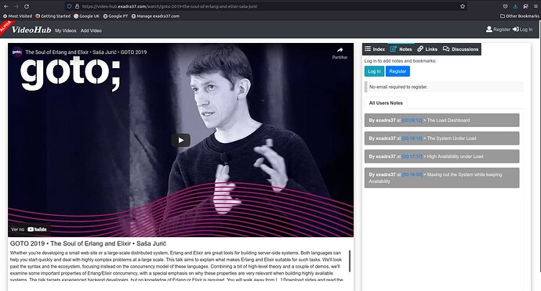Open the browser downloads icon
The height and width of the screenshot is (291, 541).
tap(515, 6)
